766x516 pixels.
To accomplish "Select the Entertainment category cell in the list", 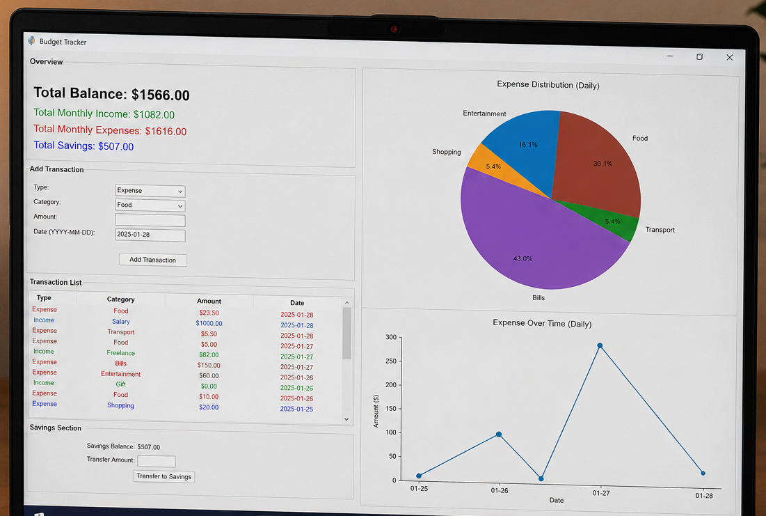I will click(x=120, y=374).
